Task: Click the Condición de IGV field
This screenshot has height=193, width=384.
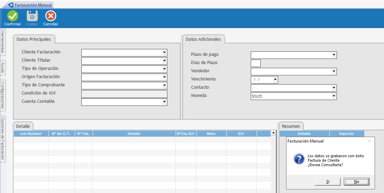Action: (124, 94)
